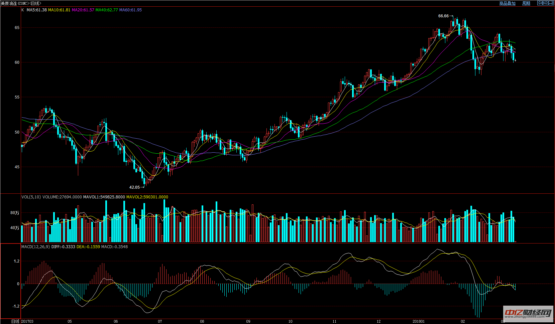Click the MACD(12,26,9) indicator label
This screenshot has width=555, height=324.
35,247
